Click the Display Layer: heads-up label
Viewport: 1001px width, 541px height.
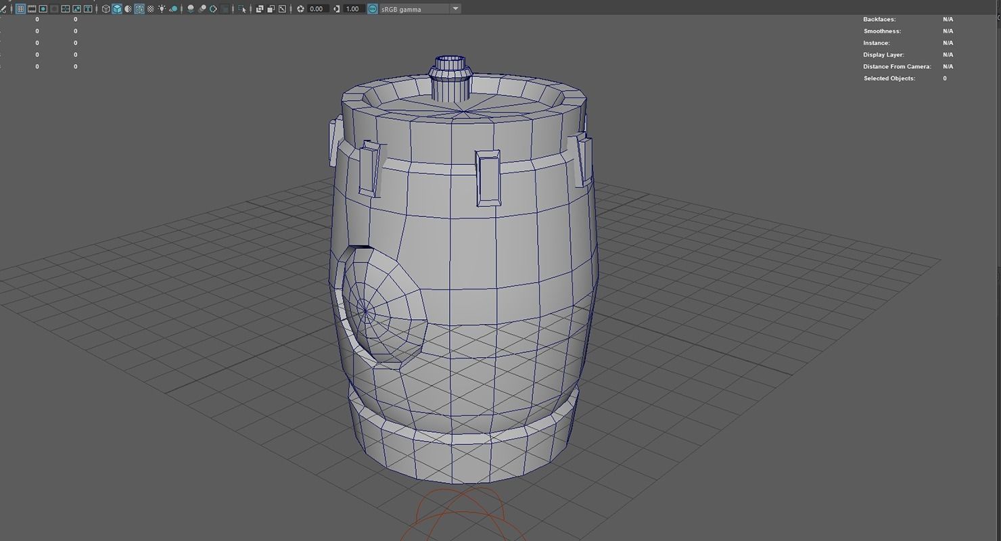click(883, 55)
